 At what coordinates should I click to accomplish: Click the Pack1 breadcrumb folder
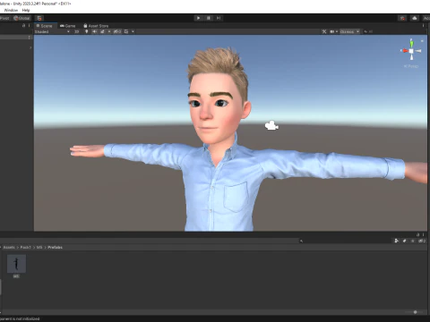click(x=25, y=247)
